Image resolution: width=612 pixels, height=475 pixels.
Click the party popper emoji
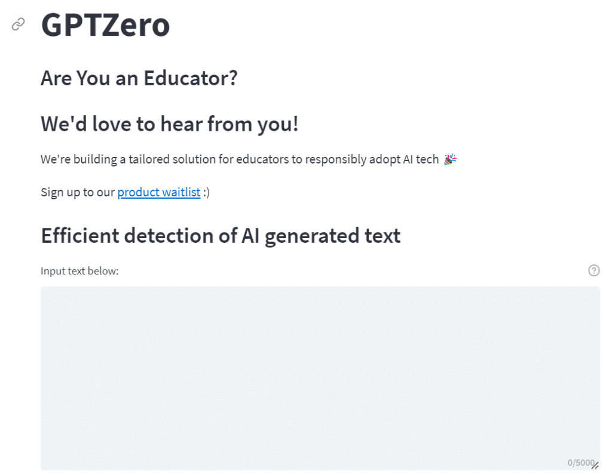pyautogui.click(x=450, y=159)
